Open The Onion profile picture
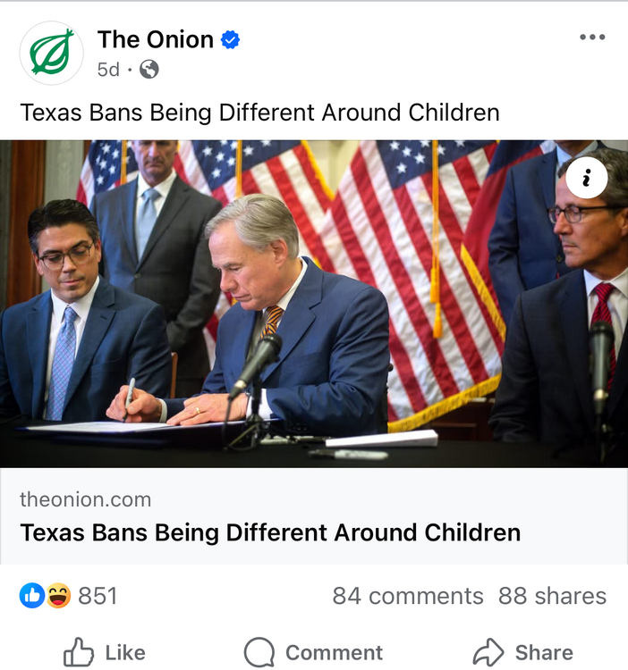The width and height of the screenshot is (628, 670). [52, 53]
